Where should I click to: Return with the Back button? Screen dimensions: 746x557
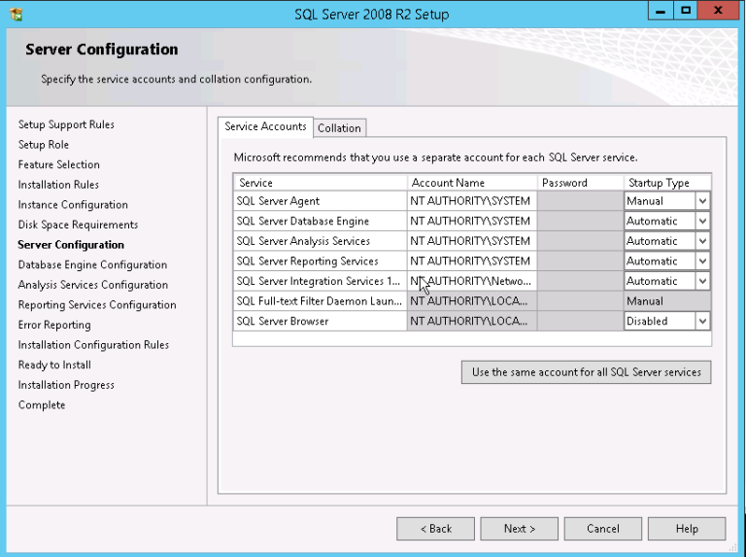pos(435,529)
